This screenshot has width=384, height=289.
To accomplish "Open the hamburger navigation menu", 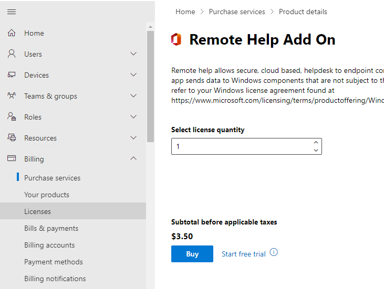I will [12, 12].
